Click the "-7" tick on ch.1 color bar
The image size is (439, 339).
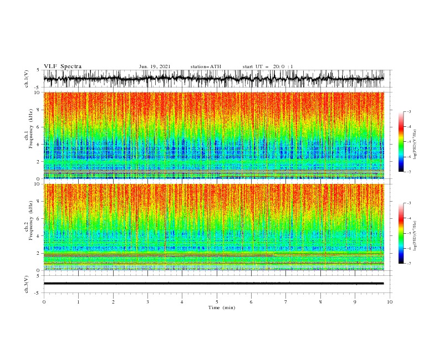pyautogui.click(x=409, y=172)
